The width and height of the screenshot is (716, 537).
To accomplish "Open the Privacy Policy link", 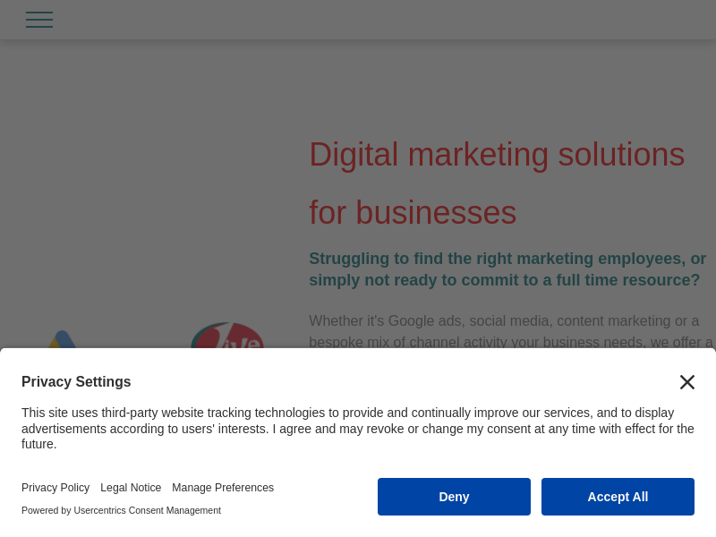I will [55, 488].
